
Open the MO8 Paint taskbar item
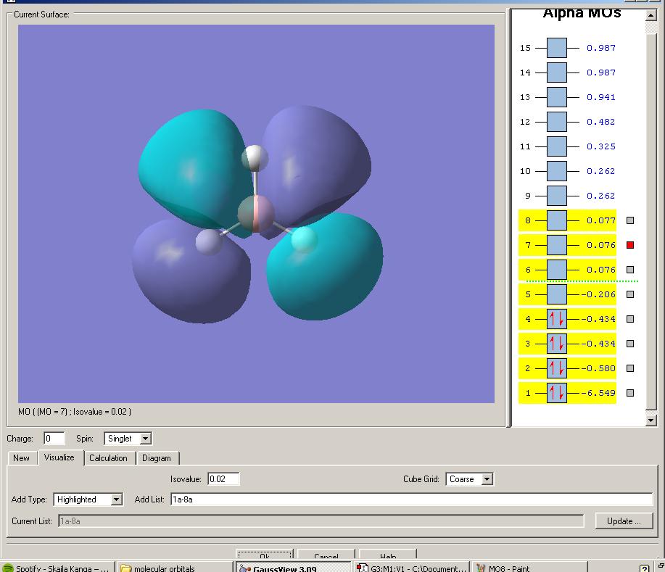(528, 568)
